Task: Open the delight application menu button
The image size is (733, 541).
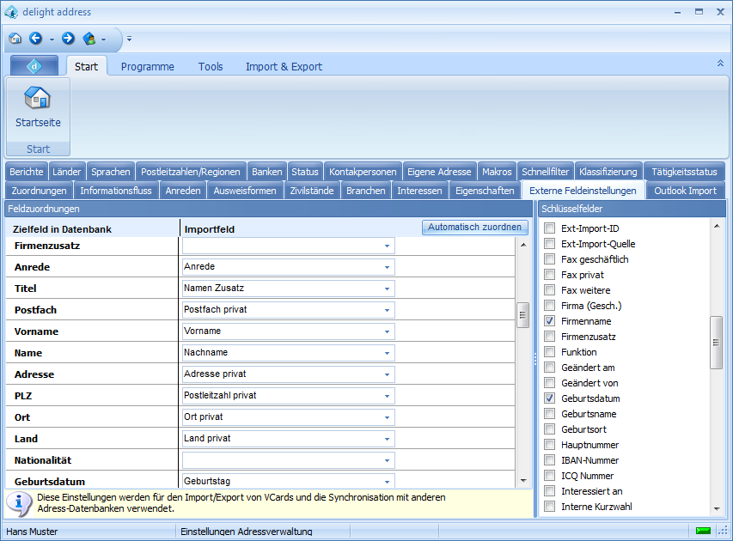Action: [x=34, y=66]
